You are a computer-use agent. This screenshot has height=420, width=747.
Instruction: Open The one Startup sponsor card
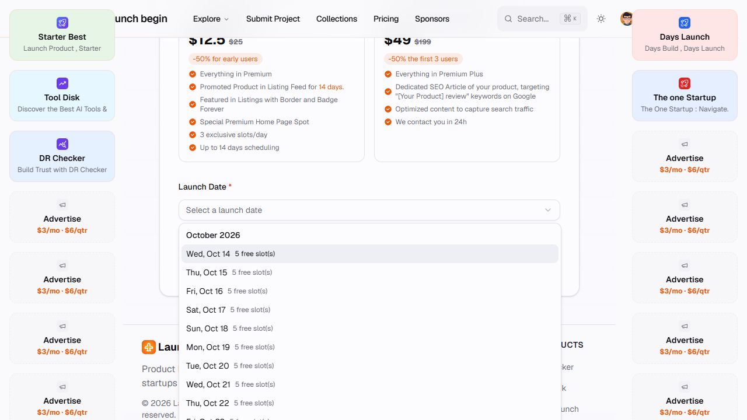(685, 96)
